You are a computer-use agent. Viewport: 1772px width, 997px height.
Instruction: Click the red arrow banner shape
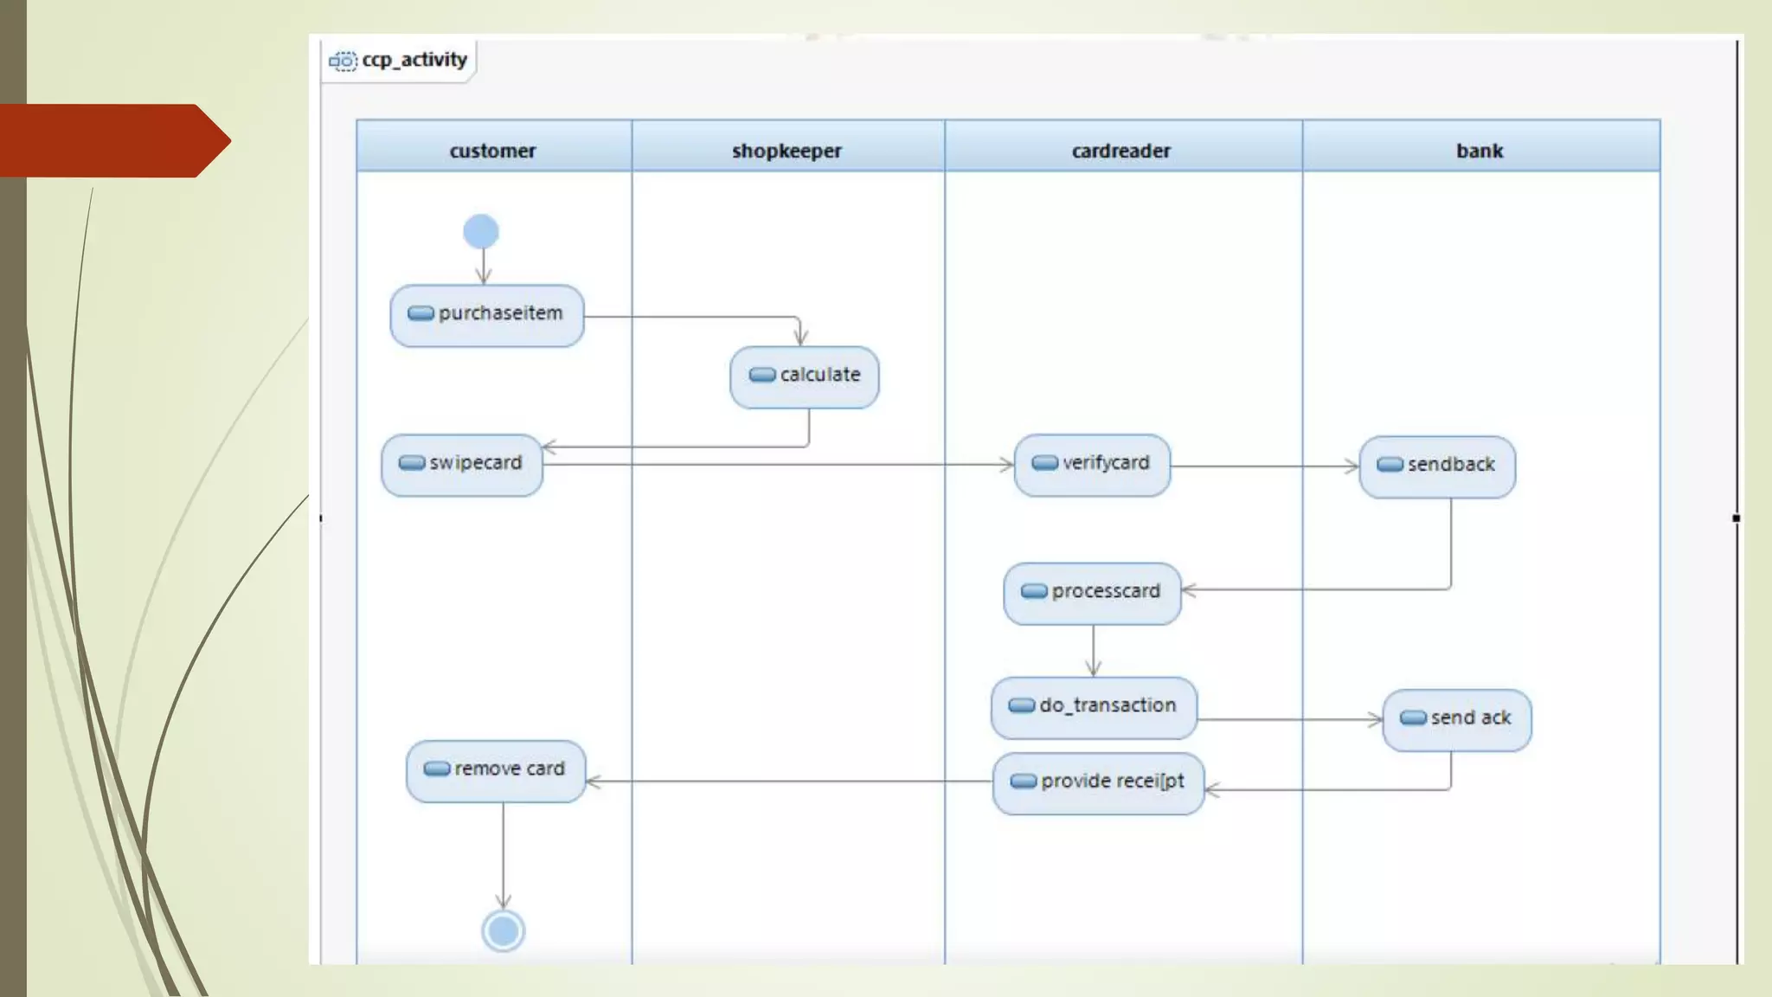point(112,141)
